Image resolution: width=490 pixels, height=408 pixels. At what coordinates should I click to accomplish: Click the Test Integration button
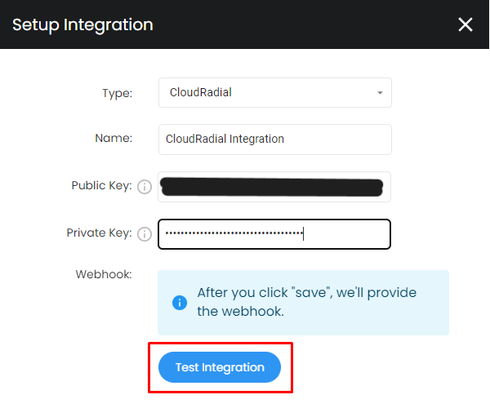(x=220, y=367)
